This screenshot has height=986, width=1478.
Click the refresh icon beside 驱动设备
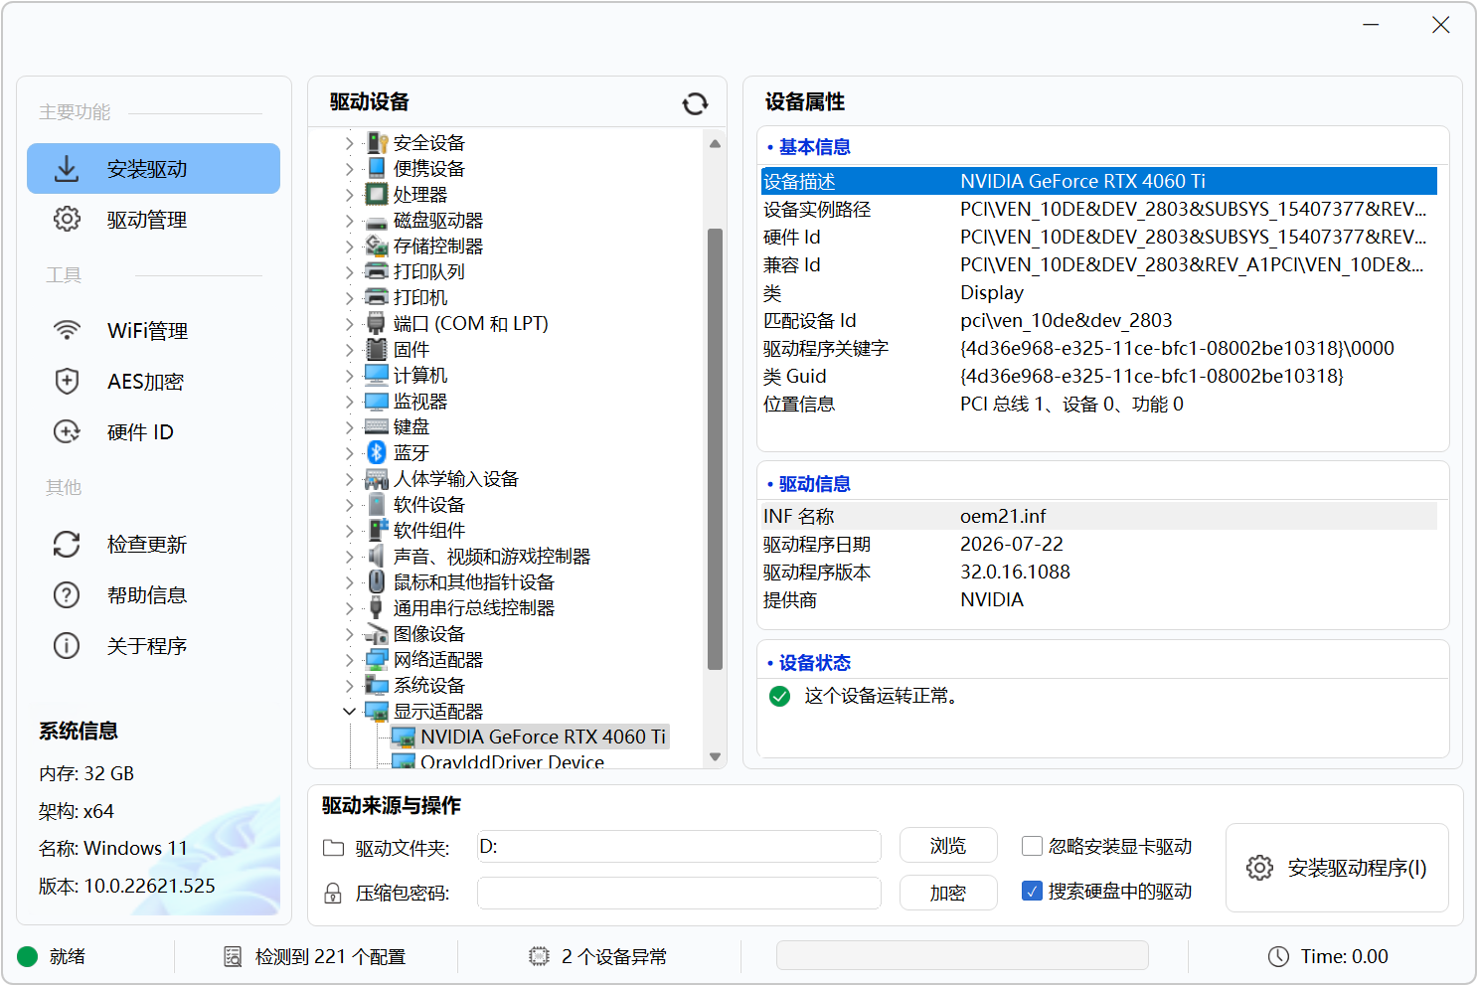click(x=695, y=103)
